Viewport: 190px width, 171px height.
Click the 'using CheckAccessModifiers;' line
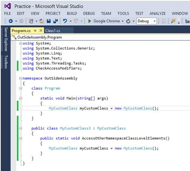[x=52, y=68]
